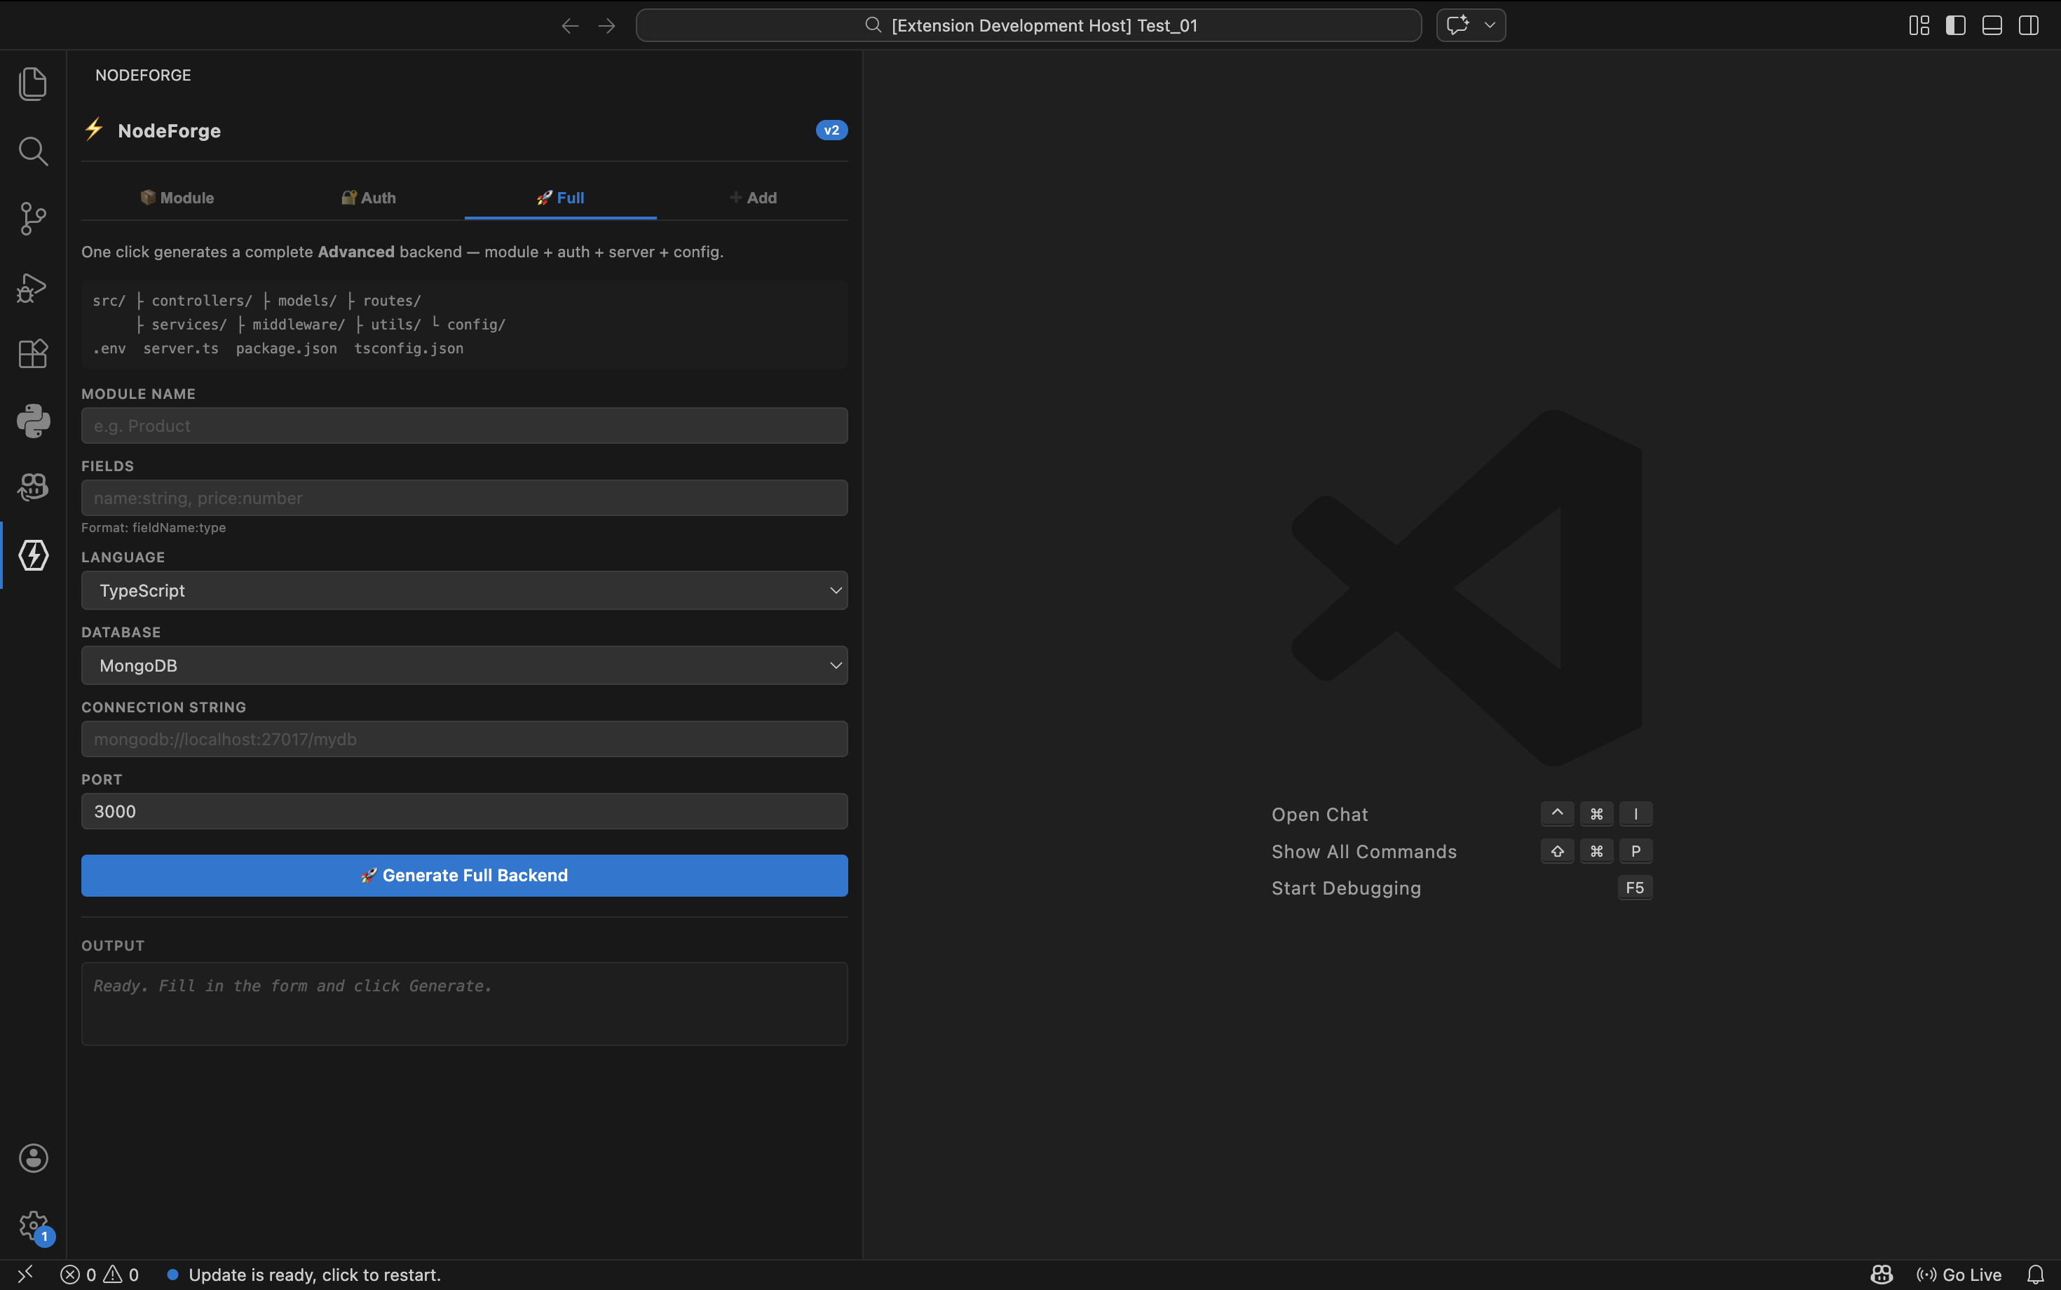
Task: Open Run and Debug view icon
Action: click(x=32, y=287)
